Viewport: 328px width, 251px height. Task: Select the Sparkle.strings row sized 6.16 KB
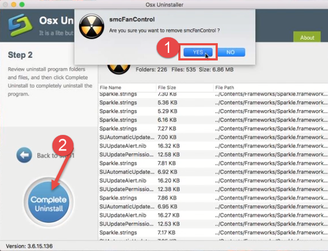point(213,120)
